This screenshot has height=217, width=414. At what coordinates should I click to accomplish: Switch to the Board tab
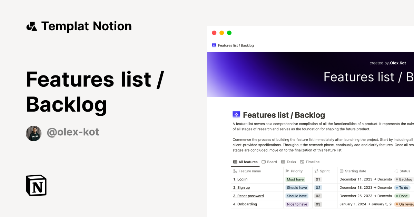tap(272, 162)
